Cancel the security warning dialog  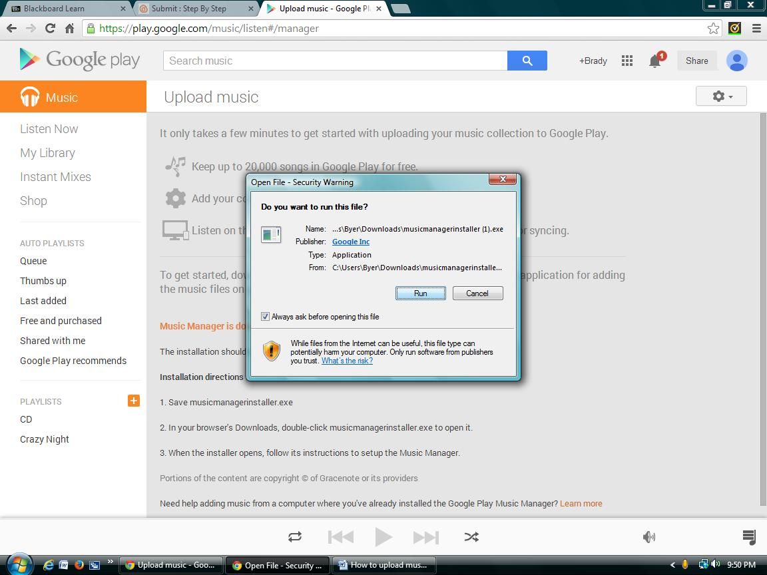coord(477,293)
